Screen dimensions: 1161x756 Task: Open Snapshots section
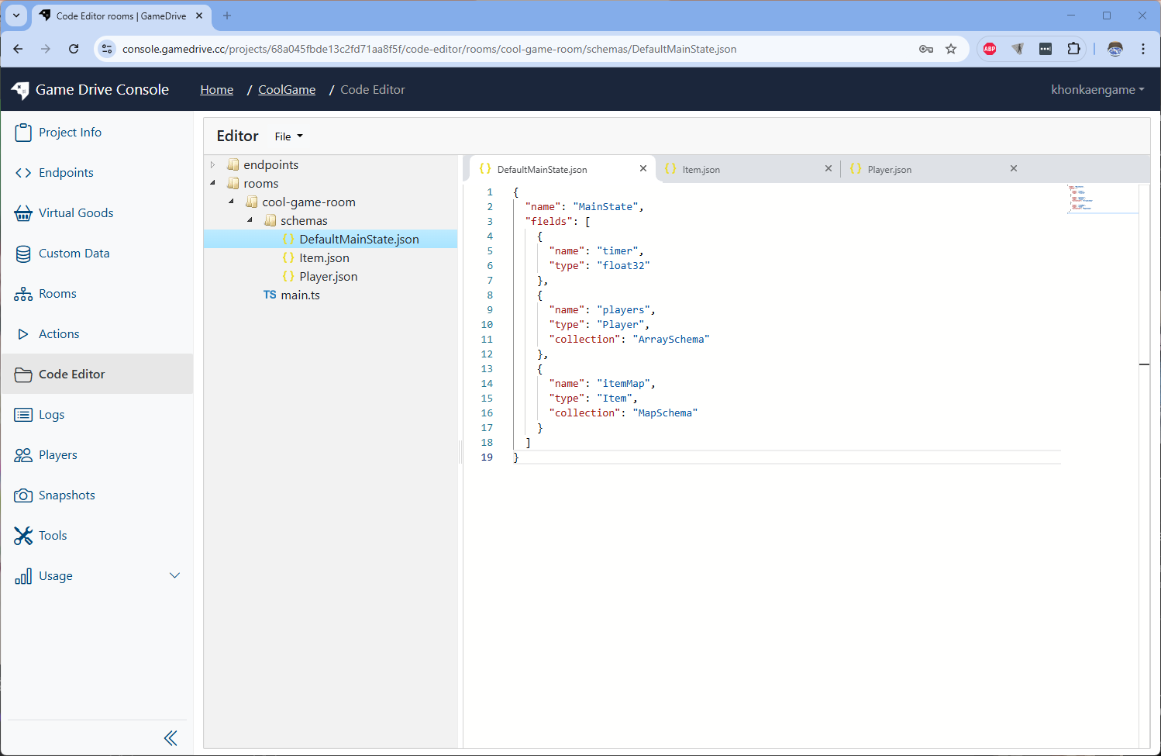[64, 495]
